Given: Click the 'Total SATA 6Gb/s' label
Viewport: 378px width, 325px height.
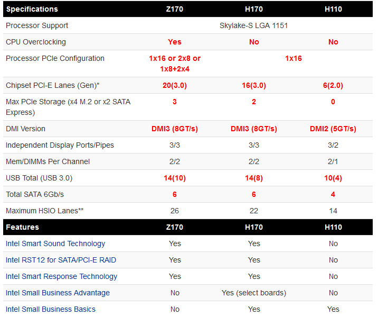Looking at the screenshot, I should click(35, 194).
